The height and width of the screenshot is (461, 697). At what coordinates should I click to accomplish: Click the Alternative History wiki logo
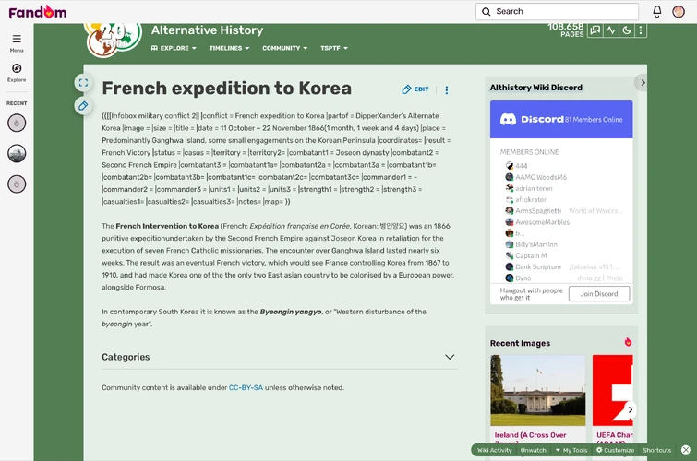(114, 39)
